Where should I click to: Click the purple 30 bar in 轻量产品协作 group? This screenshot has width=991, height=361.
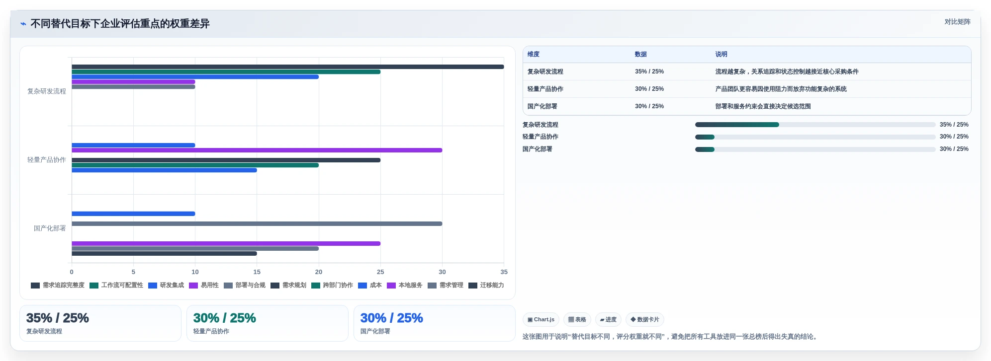point(257,150)
